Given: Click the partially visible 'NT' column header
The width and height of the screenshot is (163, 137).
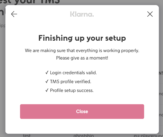Looking at the screenshot, I should 161,73.
